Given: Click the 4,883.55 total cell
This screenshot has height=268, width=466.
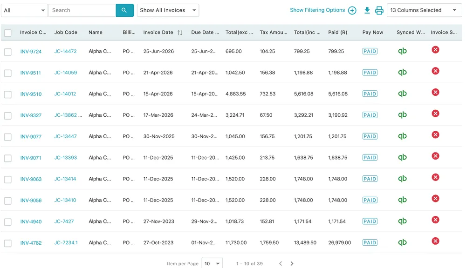Looking at the screenshot, I should point(235,94).
